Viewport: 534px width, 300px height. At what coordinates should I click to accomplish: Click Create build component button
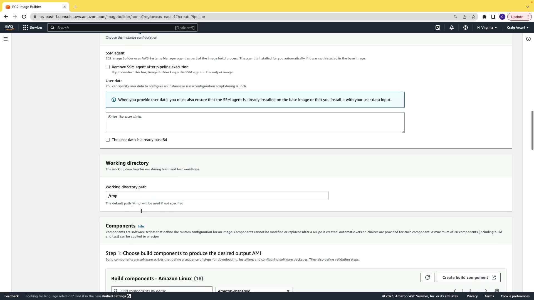(x=469, y=277)
